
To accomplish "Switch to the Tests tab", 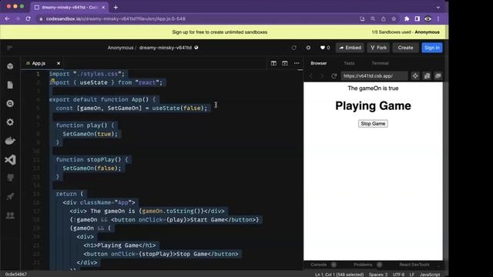I will [x=349, y=63].
